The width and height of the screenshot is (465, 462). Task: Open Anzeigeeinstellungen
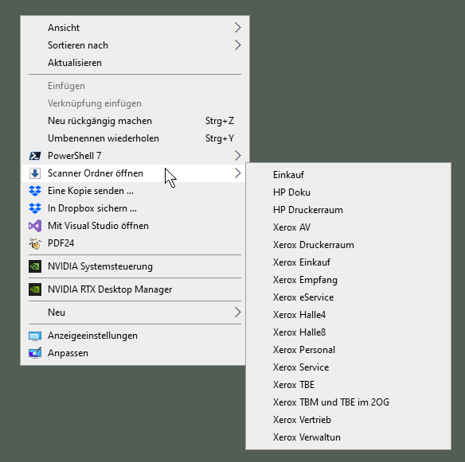click(134, 336)
